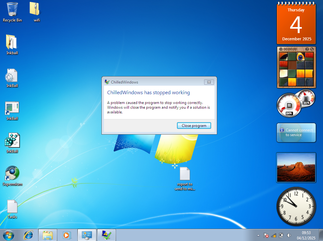Pause the picture puzzle timer clock icon
Screen dimensions: 323x241
[281, 49]
